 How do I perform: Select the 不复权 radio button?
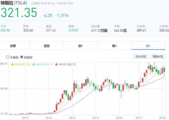tap(8, 57)
